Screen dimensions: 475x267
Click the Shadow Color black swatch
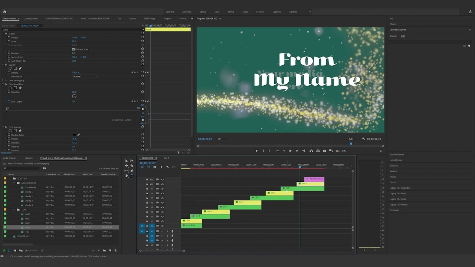click(x=74, y=135)
